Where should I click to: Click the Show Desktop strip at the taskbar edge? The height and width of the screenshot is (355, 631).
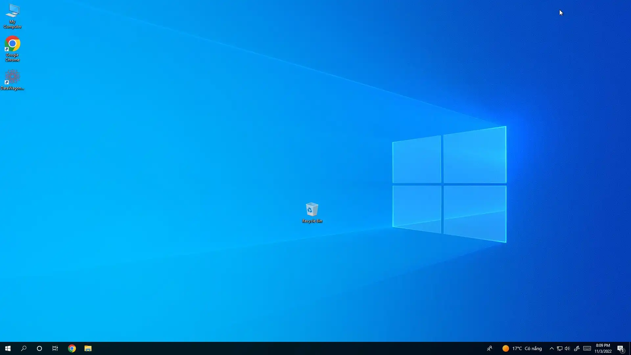630,348
